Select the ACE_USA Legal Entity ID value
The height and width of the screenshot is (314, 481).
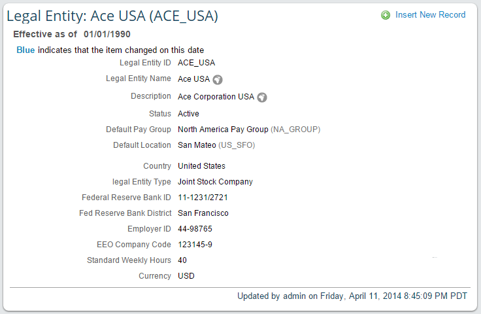coord(196,63)
